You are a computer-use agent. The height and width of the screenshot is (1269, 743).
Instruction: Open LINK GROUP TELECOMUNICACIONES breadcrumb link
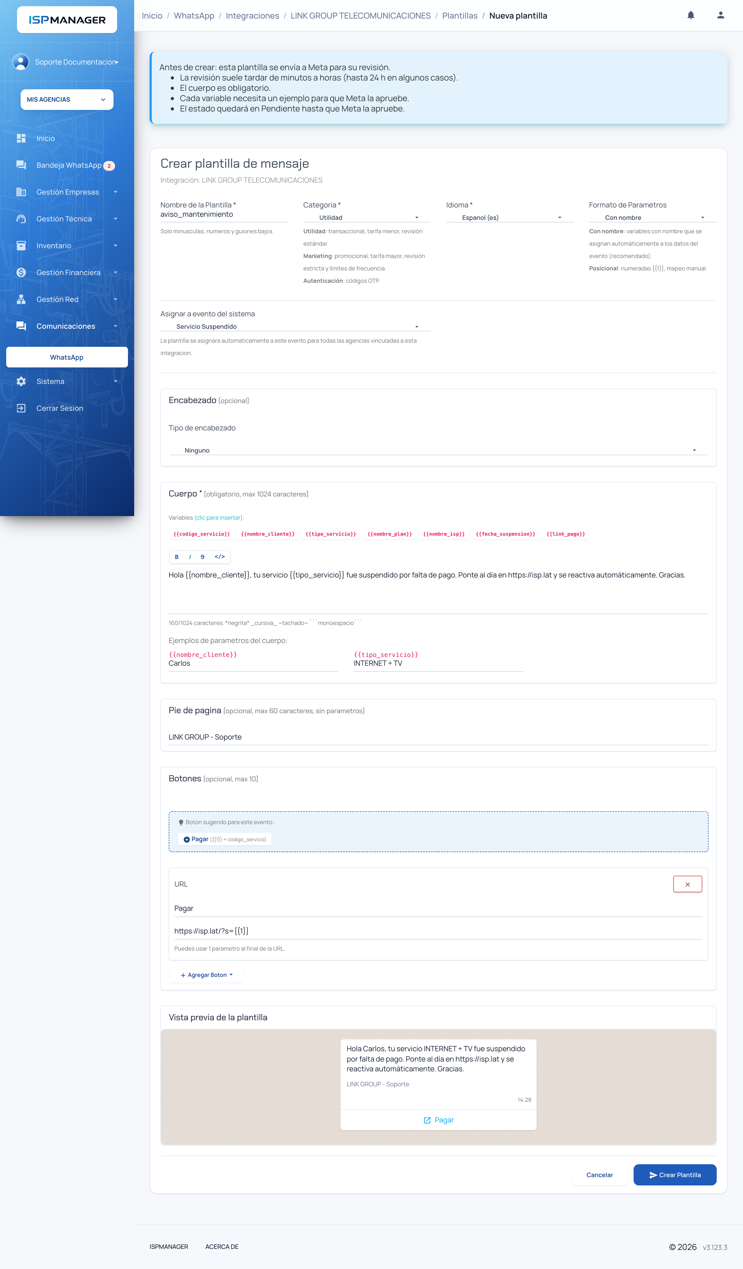tap(360, 15)
